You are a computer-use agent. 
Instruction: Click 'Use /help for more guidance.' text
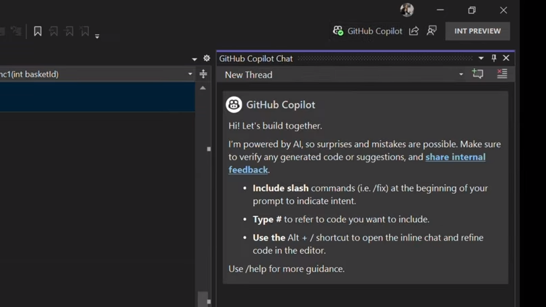tap(286, 269)
